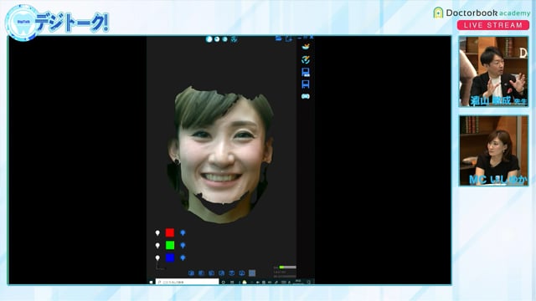
Task: Click the third round shading-mode icon at top
Action: pos(225,39)
